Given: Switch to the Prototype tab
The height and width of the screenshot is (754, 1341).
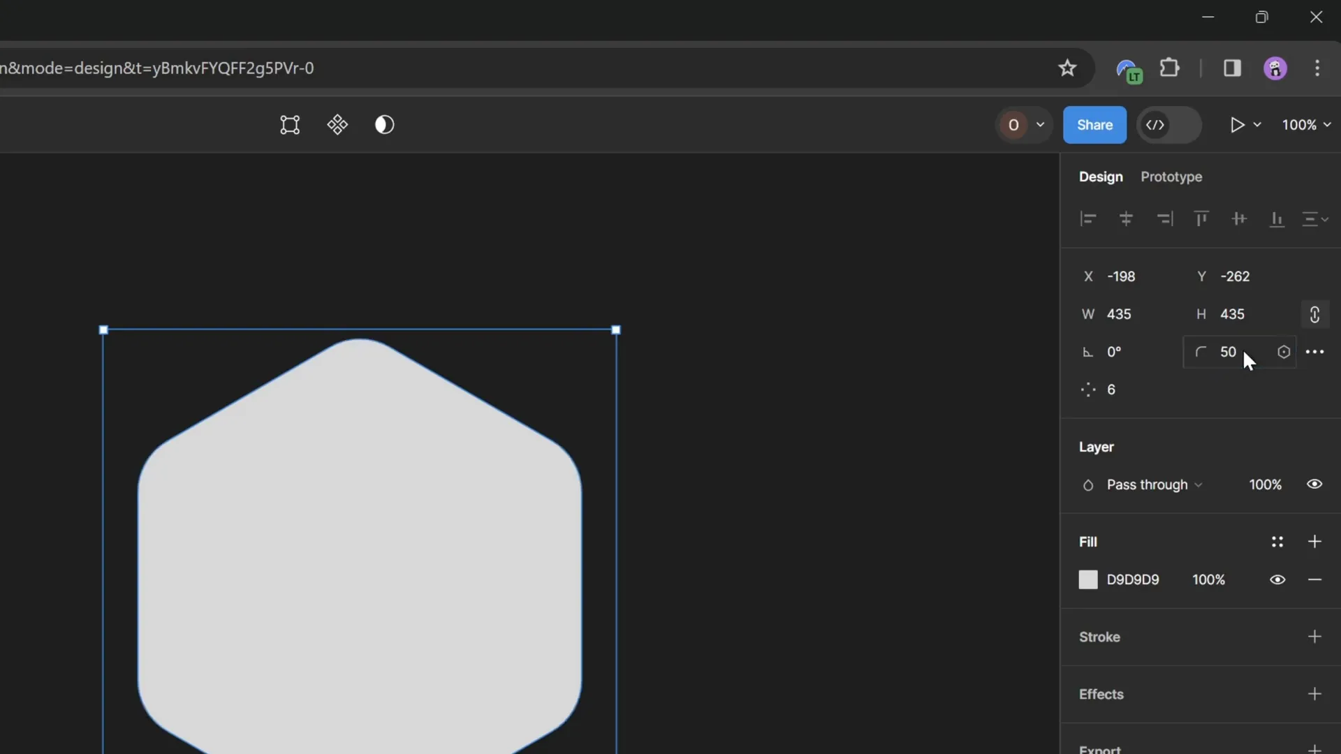Looking at the screenshot, I should click(1171, 177).
